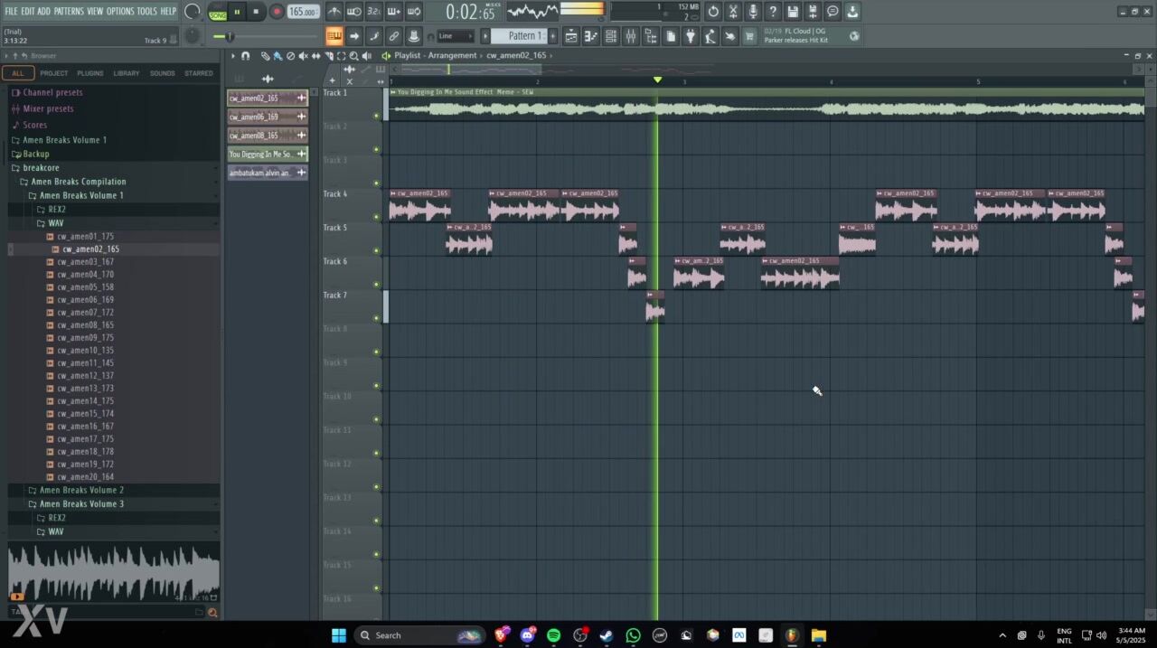Toggle Song mode button
This screenshot has height=648, width=1157.
click(218, 12)
